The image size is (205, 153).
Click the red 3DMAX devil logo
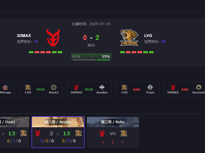[53, 38]
